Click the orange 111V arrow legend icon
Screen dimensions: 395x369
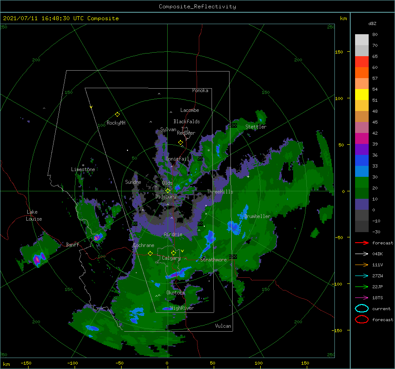[x=362, y=265]
